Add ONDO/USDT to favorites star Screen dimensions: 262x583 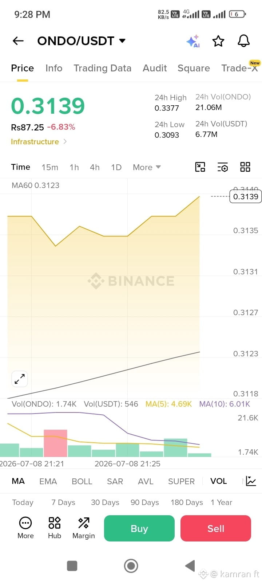pos(218,41)
